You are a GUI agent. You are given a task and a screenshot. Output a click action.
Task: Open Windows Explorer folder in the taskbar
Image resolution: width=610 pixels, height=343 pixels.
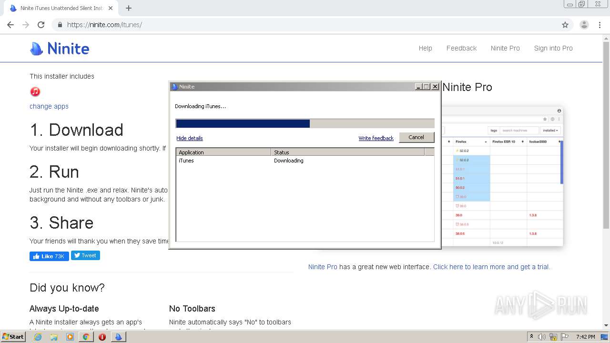point(54,337)
